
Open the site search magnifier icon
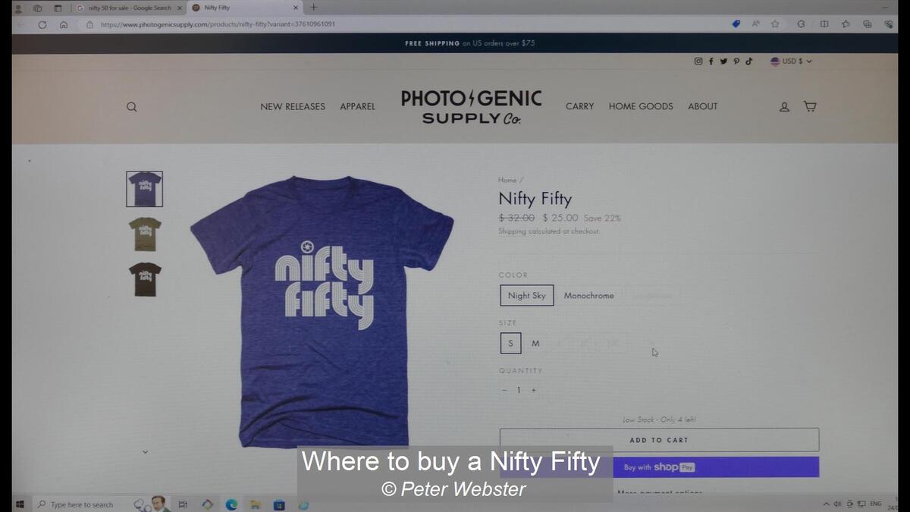[132, 107]
